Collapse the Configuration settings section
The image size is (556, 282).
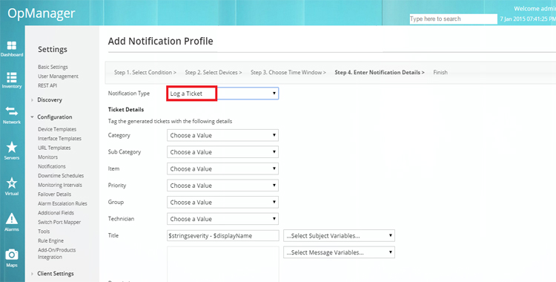coord(54,117)
